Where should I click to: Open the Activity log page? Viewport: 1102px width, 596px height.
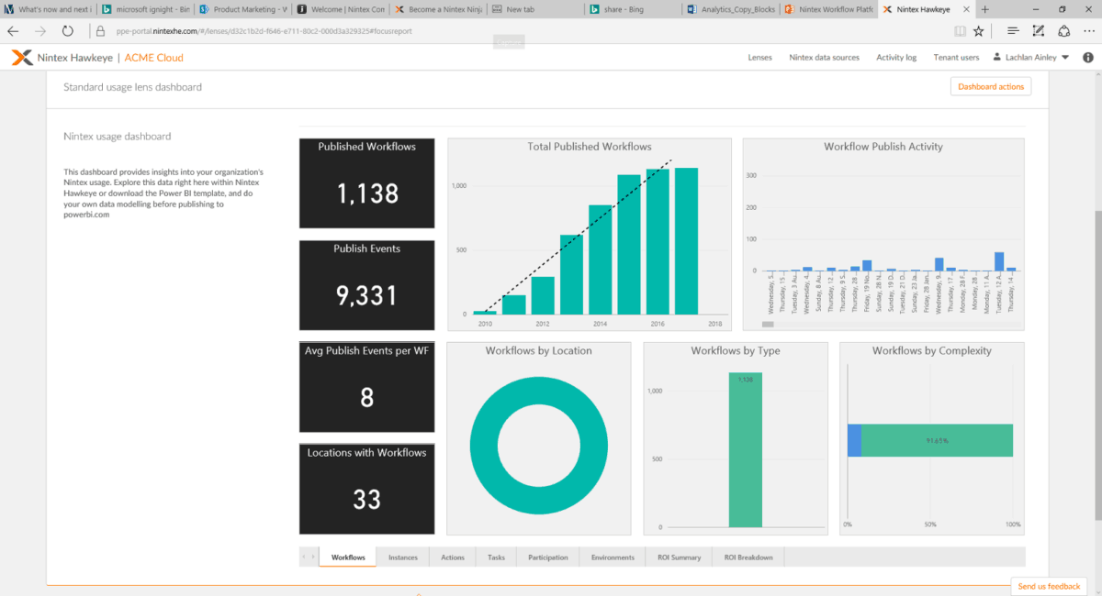coord(896,57)
